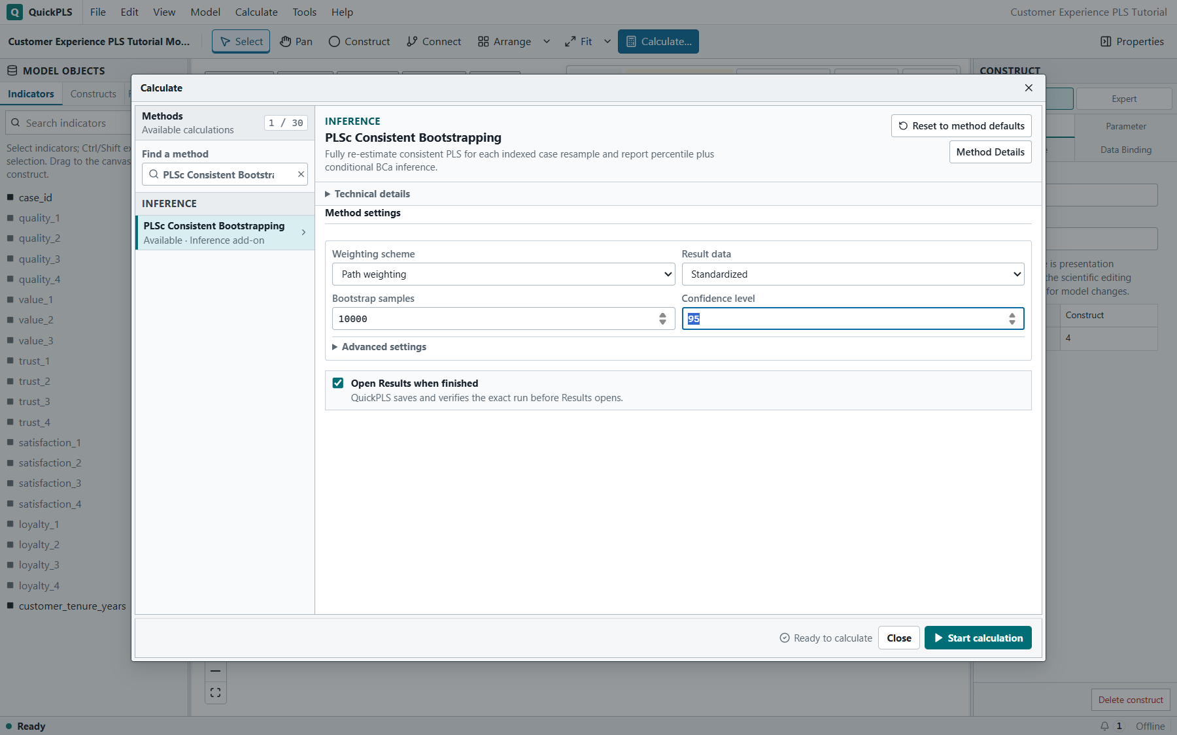Pick the Connect tool
The width and height of the screenshot is (1177, 735).
pyautogui.click(x=434, y=41)
